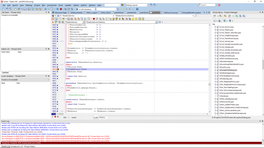This screenshot has width=264, height=148.
Task: Click the remove folder icon in Project Manager
Action: click(x=225, y=16)
